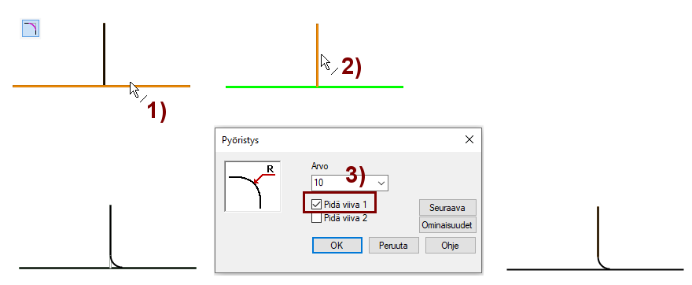Click the black vertical line in first sketch
The width and height of the screenshot is (692, 285).
tap(104, 54)
